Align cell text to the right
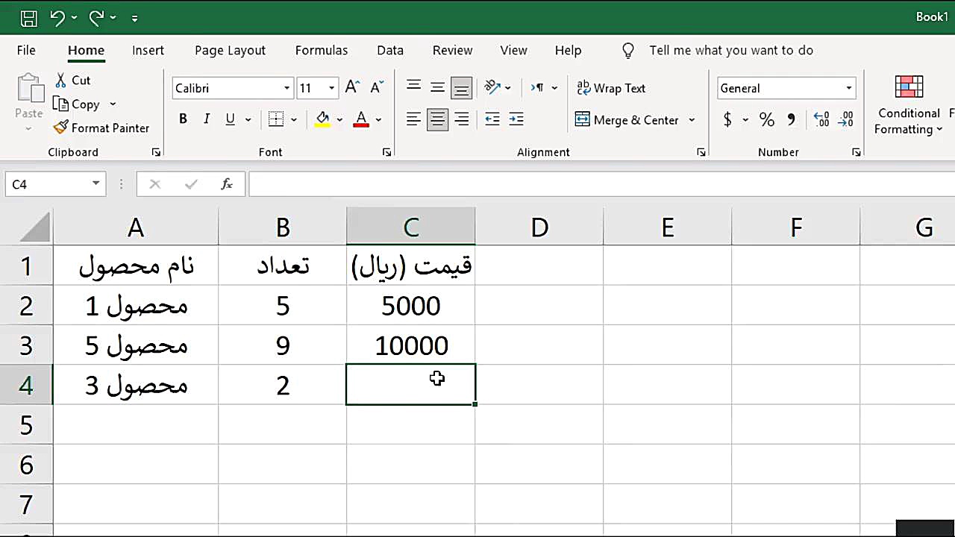The image size is (955, 537). click(x=462, y=119)
